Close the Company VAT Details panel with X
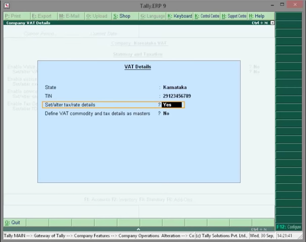This screenshot has height=242, width=306. click(272, 23)
